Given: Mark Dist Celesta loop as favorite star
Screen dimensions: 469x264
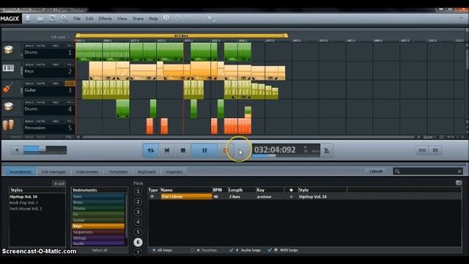Looking at the screenshot, I should (x=291, y=197).
